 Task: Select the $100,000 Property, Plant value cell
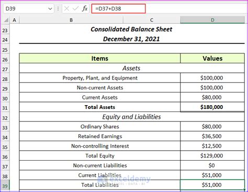tap(212, 78)
